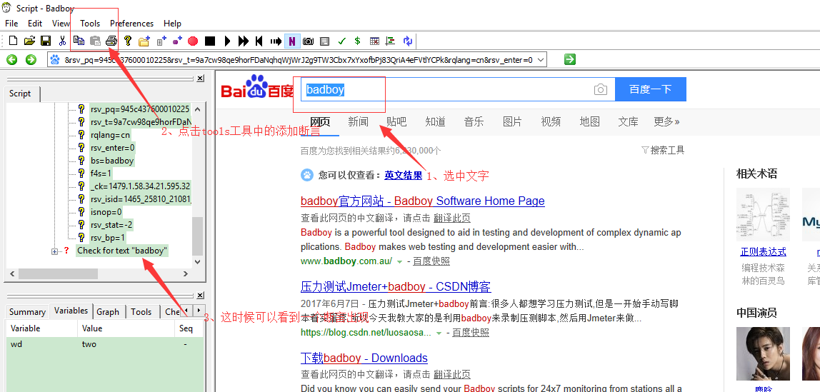The image size is (820, 392).
Task: Open the Help menu
Action: 172,24
